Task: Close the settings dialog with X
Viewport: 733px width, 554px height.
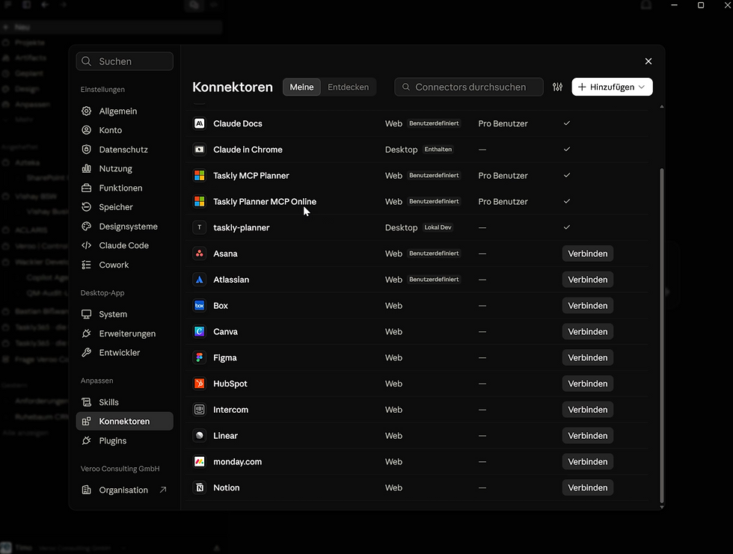Action: coord(648,61)
